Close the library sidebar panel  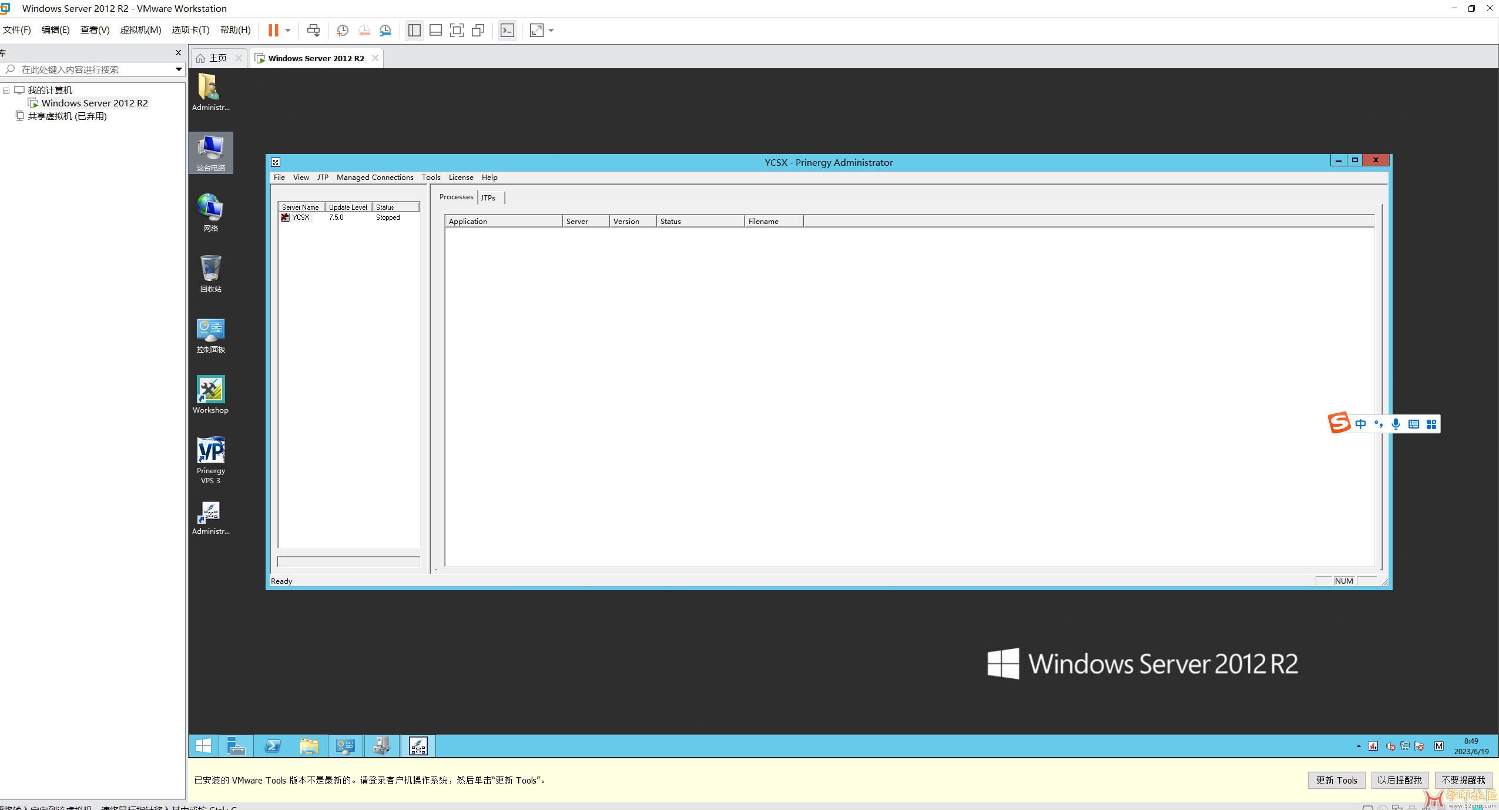[x=178, y=53]
